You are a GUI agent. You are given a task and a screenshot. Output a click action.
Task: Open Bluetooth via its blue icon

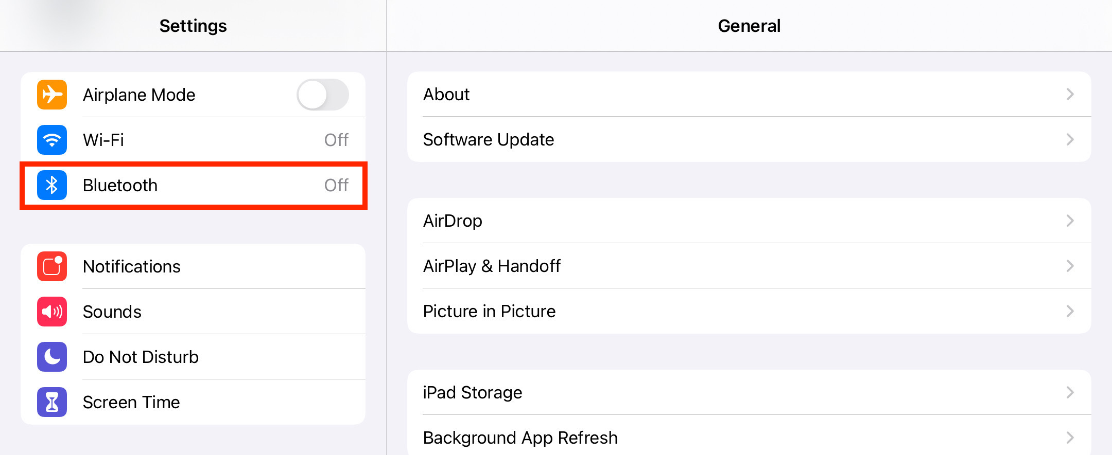pos(51,185)
